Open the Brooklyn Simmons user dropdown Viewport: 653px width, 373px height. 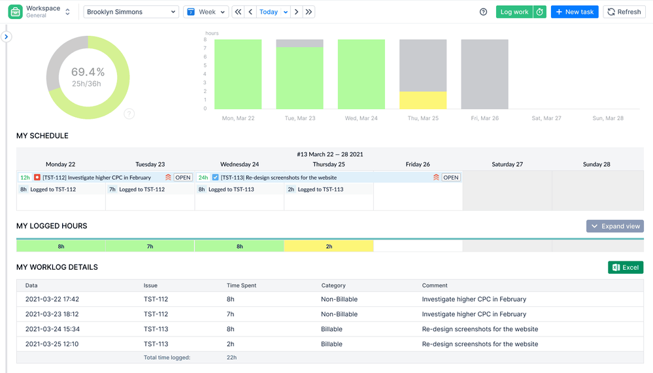coord(131,12)
